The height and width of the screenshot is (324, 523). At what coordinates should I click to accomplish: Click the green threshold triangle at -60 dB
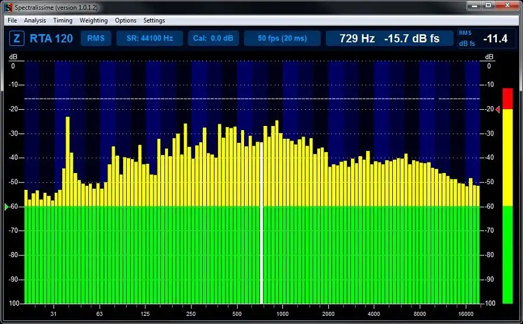click(x=6, y=207)
